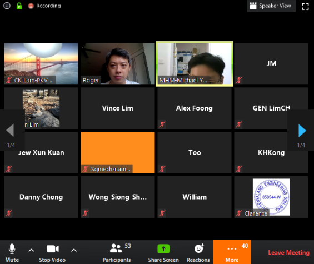Switch to Speaker View
Viewport: 314px width, 264px height.
pos(271,6)
